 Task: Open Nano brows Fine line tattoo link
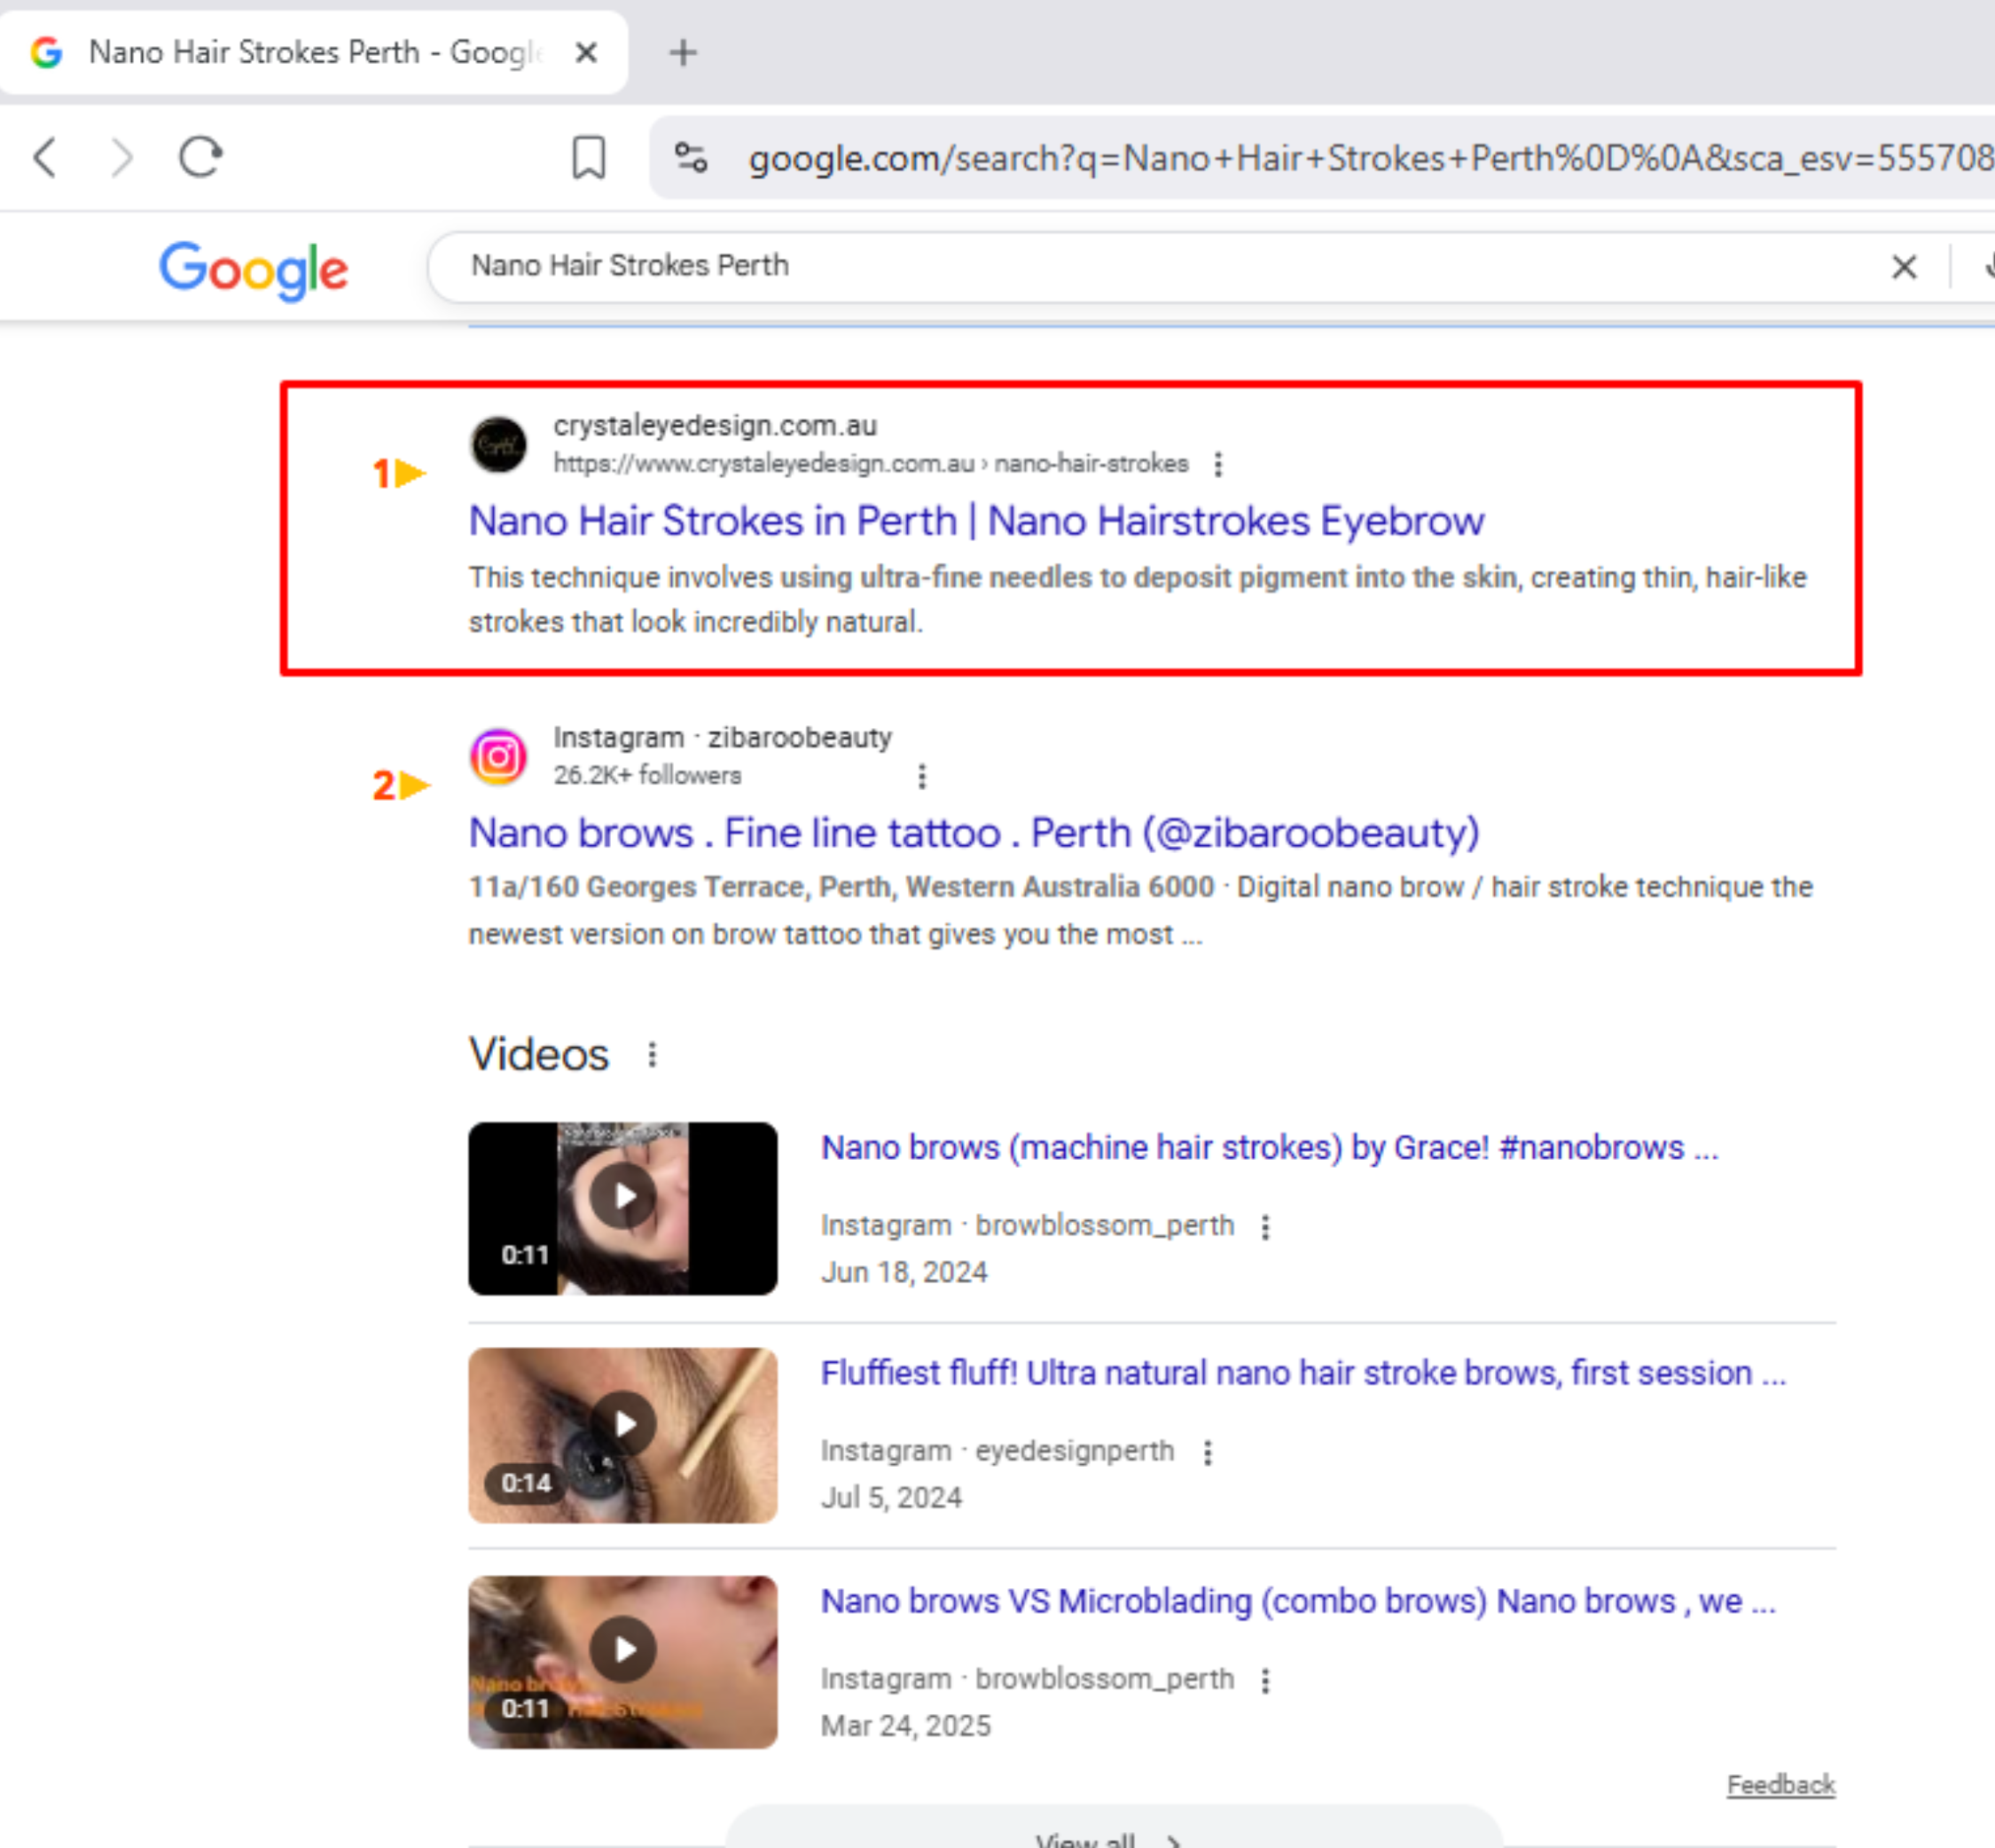tap(973, 833)
